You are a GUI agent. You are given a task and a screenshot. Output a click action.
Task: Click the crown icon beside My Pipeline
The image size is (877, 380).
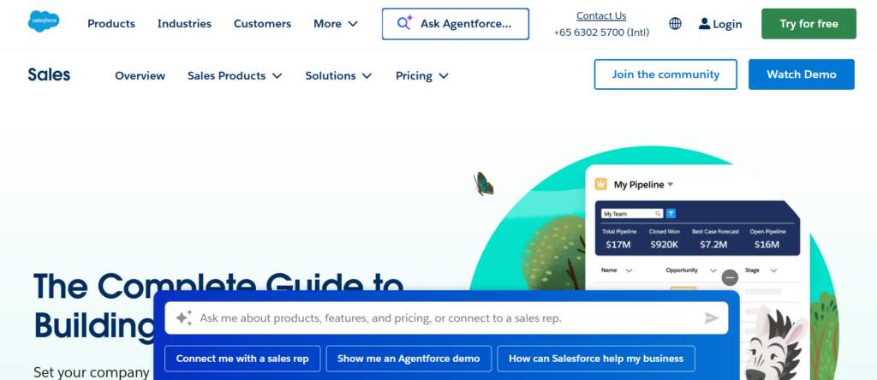tap(600, 184)
